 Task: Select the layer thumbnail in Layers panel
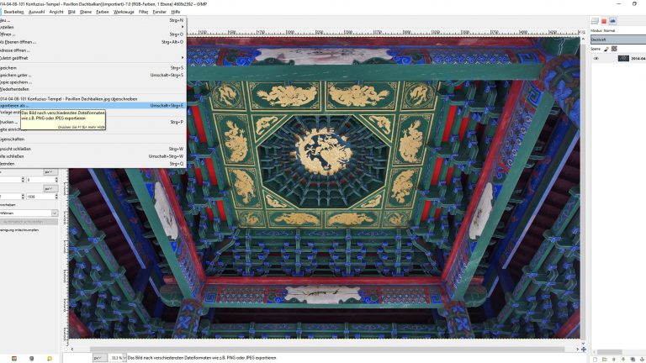[623, 59]
